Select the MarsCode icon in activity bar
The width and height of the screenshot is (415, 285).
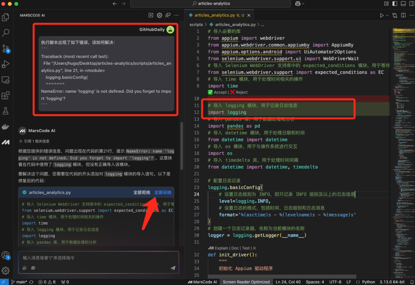pyautogui.click(x=5, y=142)
